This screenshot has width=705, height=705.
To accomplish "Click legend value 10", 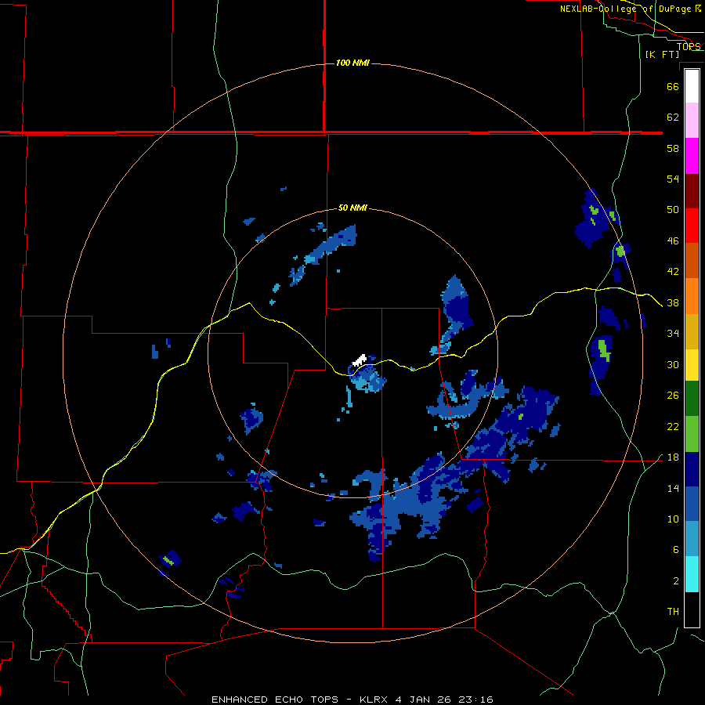I will (673, 519).
